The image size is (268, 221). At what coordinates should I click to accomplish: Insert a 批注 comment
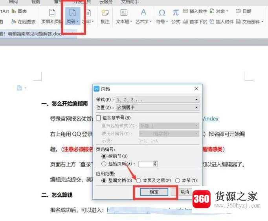[105, 16]
